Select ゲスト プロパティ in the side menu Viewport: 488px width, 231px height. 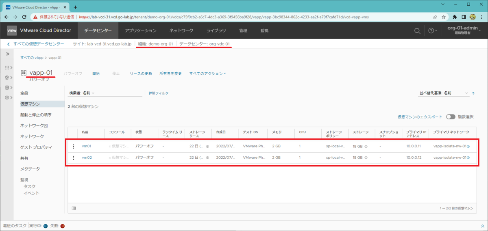(36, 147)
